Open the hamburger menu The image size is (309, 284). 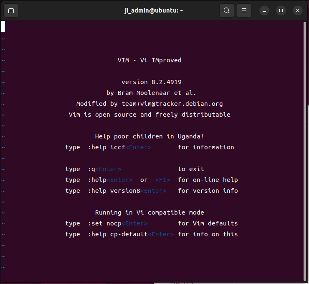(x=244, y=10)
